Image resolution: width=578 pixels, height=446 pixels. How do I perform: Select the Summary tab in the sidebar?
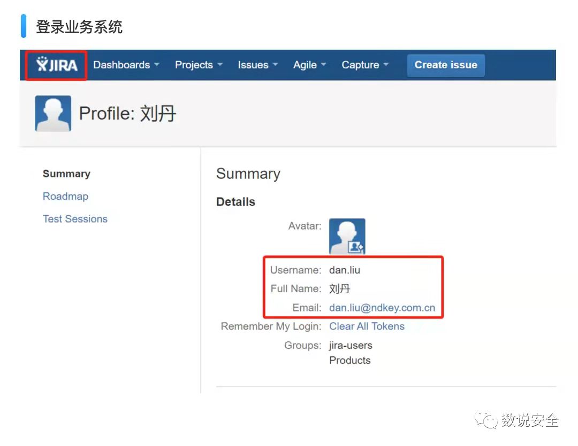tap(66, 174)
